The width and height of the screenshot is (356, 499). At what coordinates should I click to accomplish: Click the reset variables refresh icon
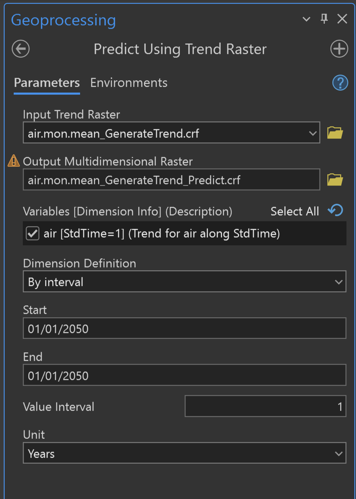pyautogui.click(x=335, y=211)
